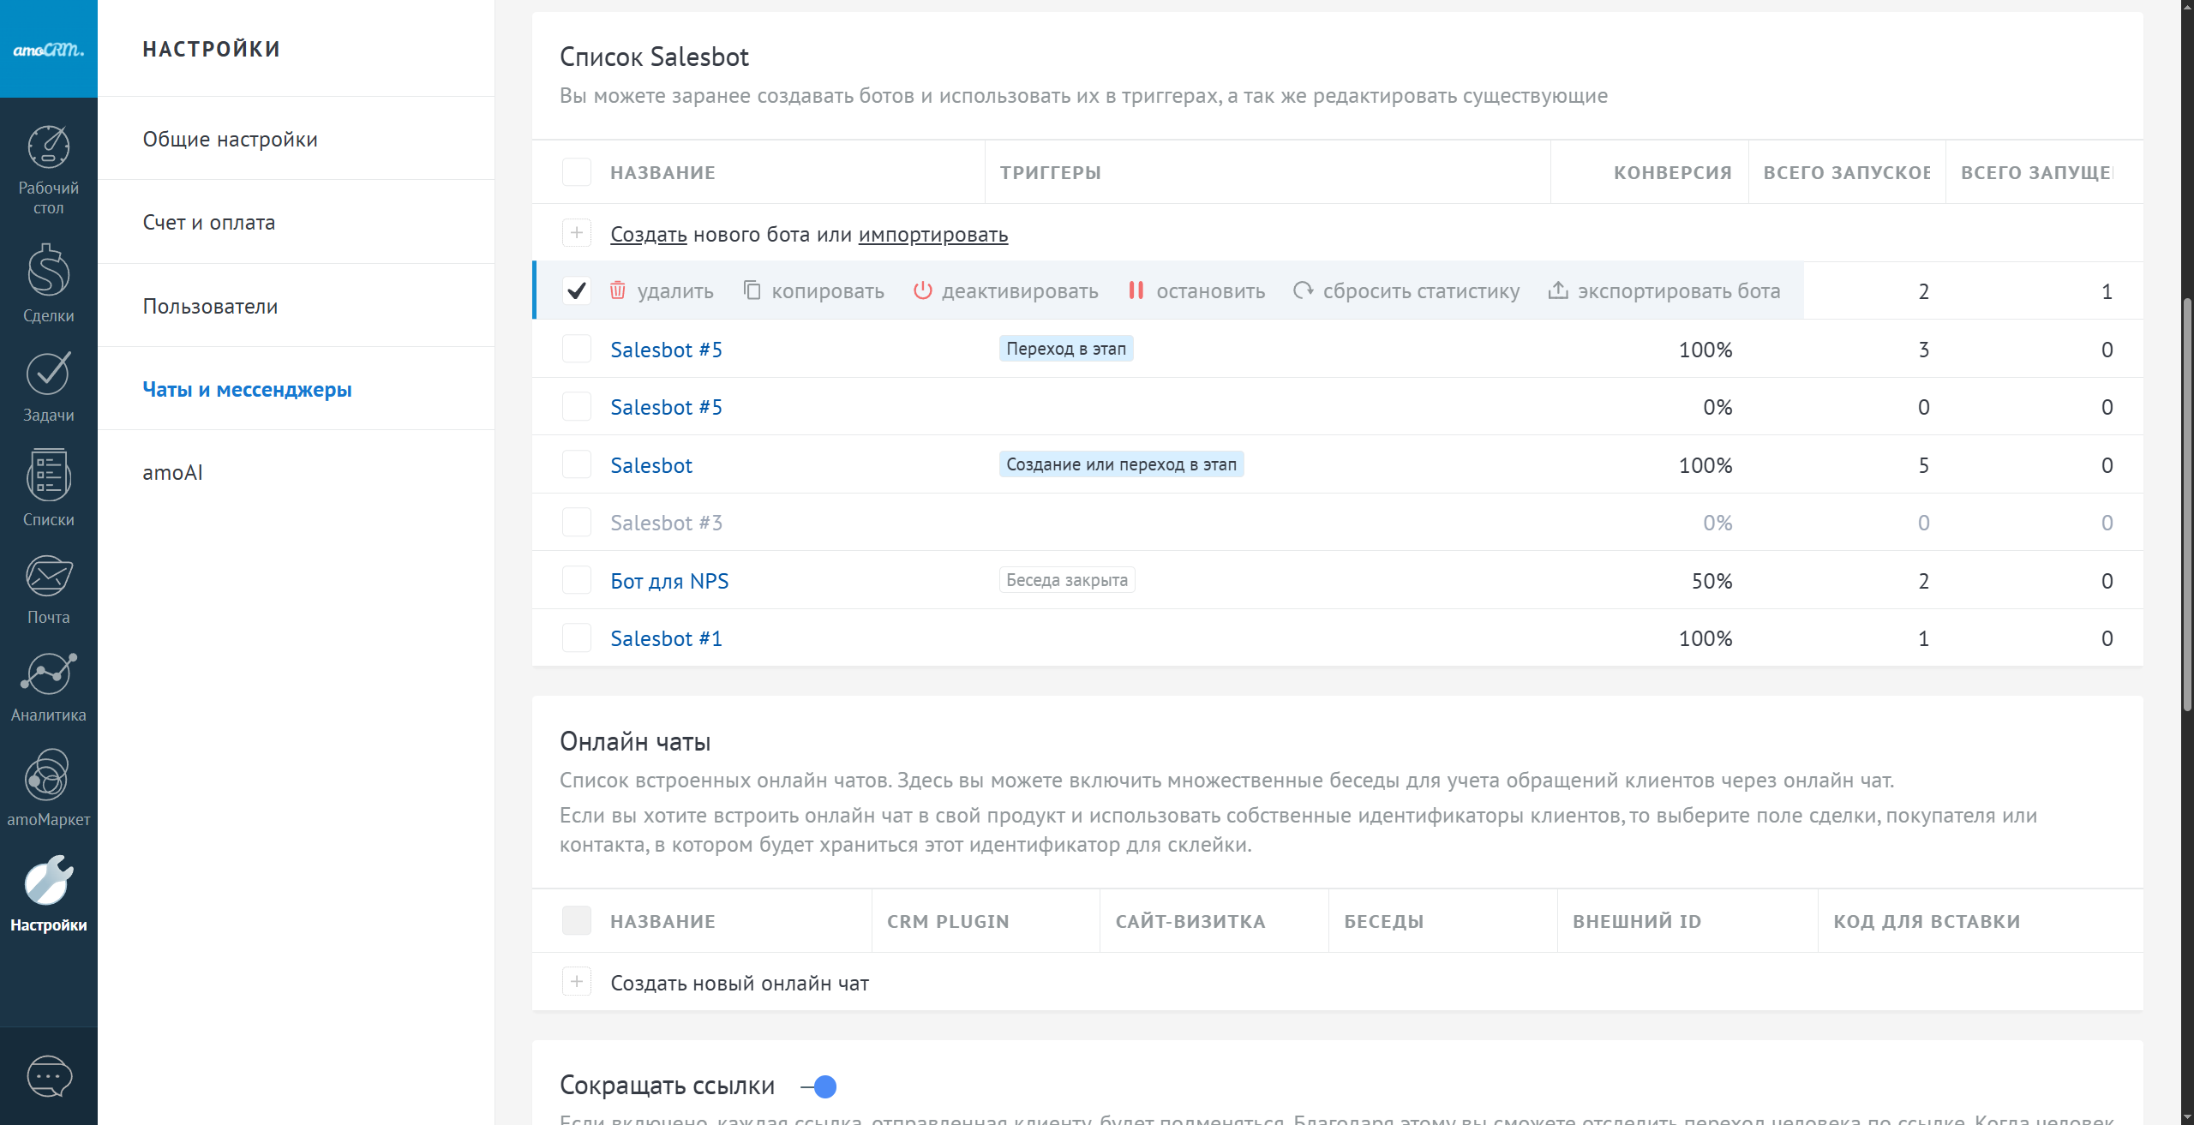Uncheck the selected bot row checkbox
The height and width of the screenshot is (1125, 2194).
click(577, 290)
